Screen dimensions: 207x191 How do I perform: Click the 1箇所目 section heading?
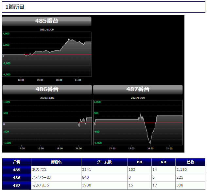click(104, 7)
